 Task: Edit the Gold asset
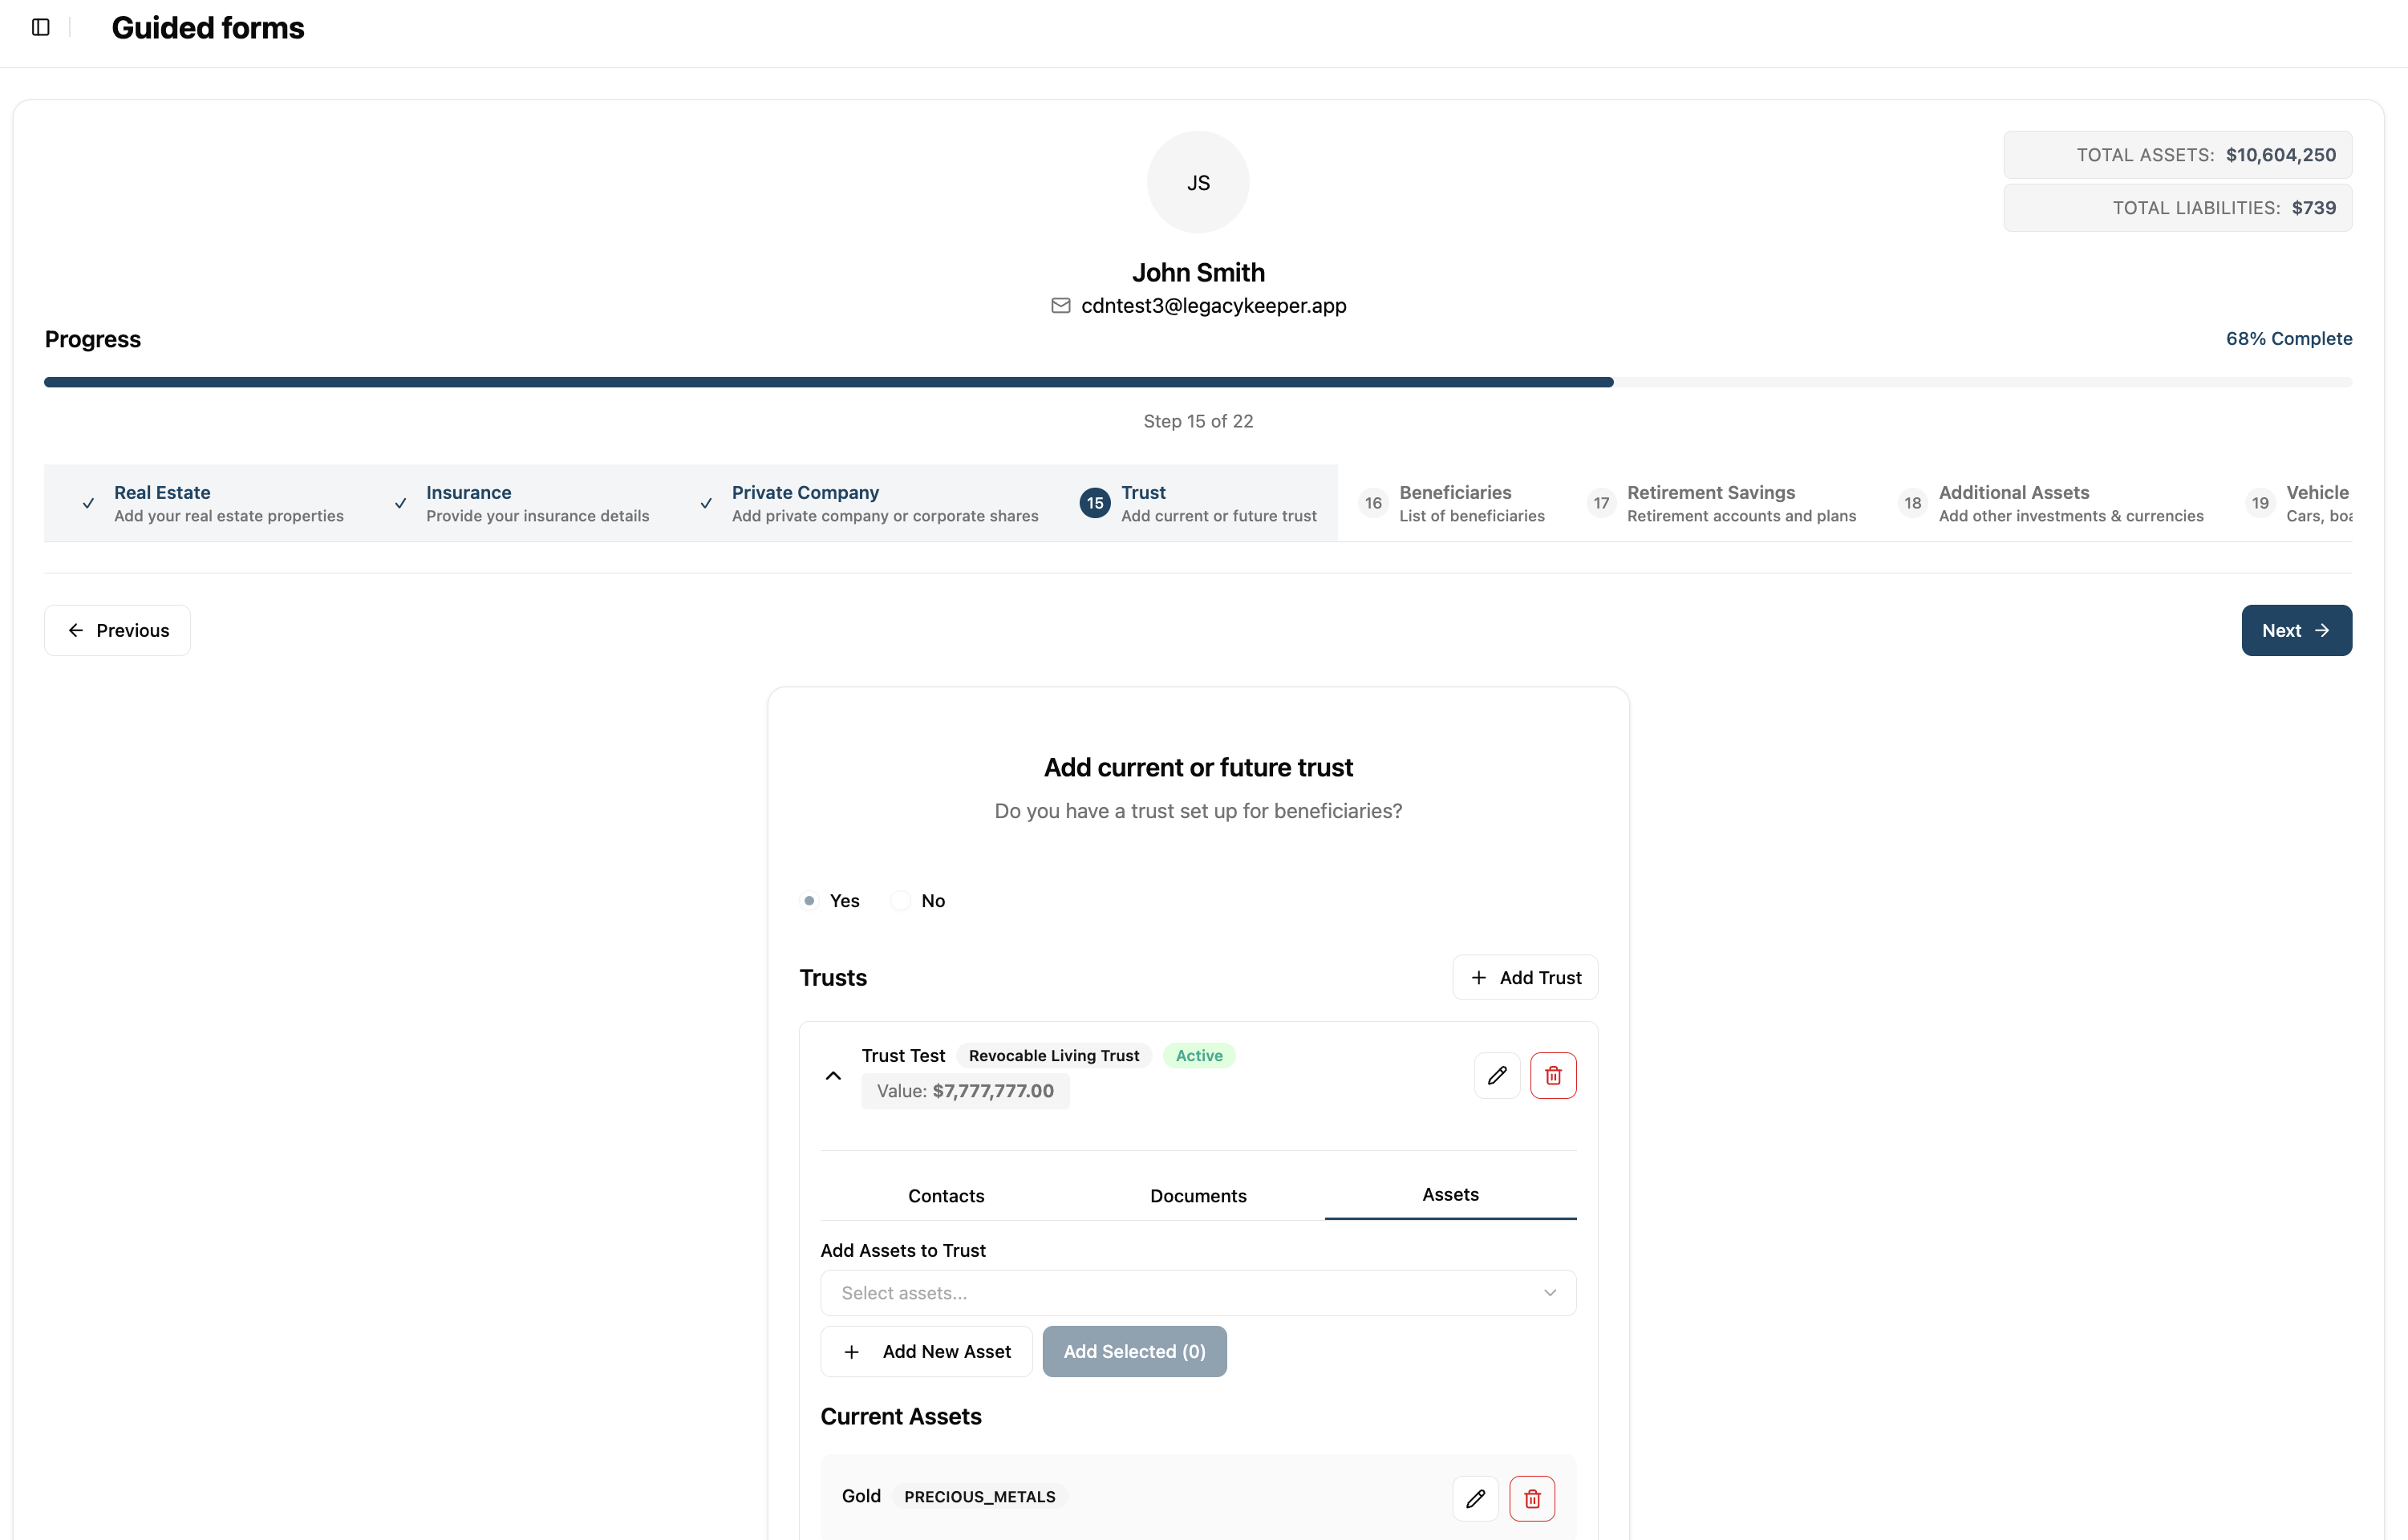point(1475,1498)
